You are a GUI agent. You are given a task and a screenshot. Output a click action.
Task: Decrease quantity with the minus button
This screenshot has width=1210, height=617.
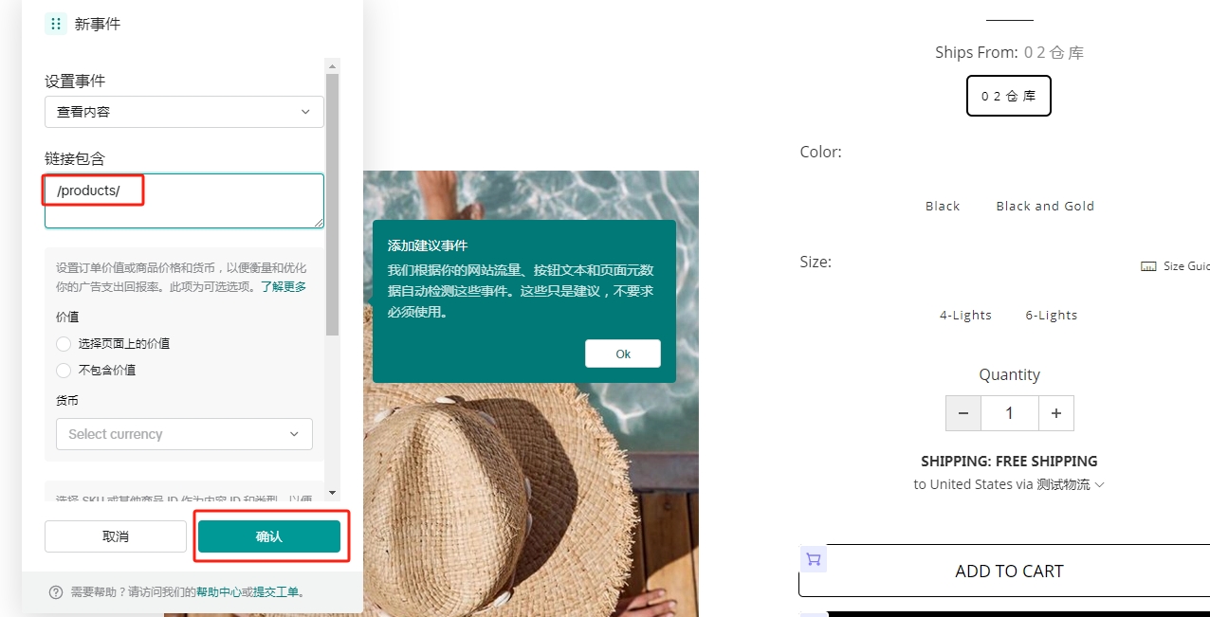pyautogui.click(x=963, y=413)
